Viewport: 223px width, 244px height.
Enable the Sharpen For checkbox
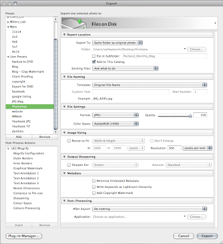click(69, 165)
